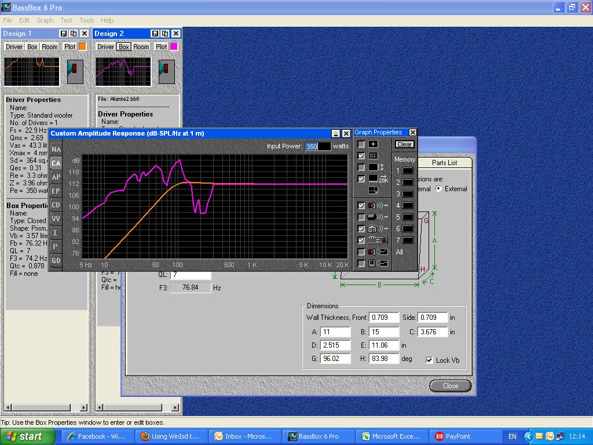Select memory slot 4 swatch

[408, 206]
